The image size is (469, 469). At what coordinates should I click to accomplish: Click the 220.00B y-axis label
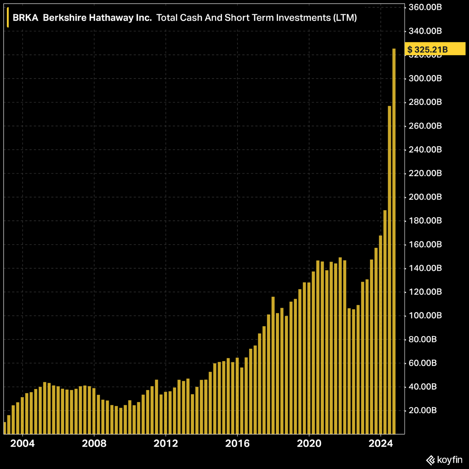click(x=425, y=173)
